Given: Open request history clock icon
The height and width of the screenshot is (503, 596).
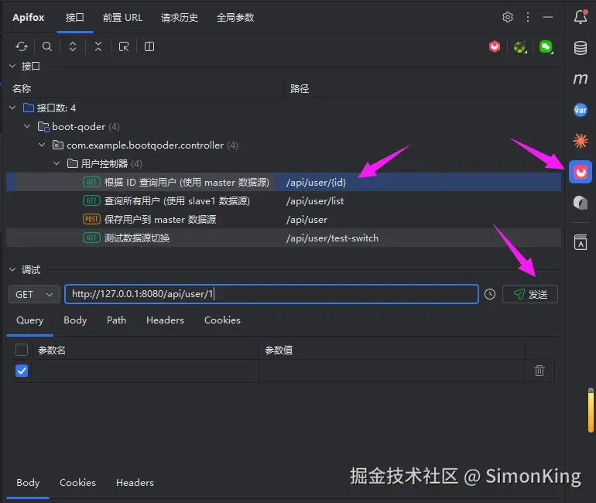Looking at the screenshot, I should [490, 294].
